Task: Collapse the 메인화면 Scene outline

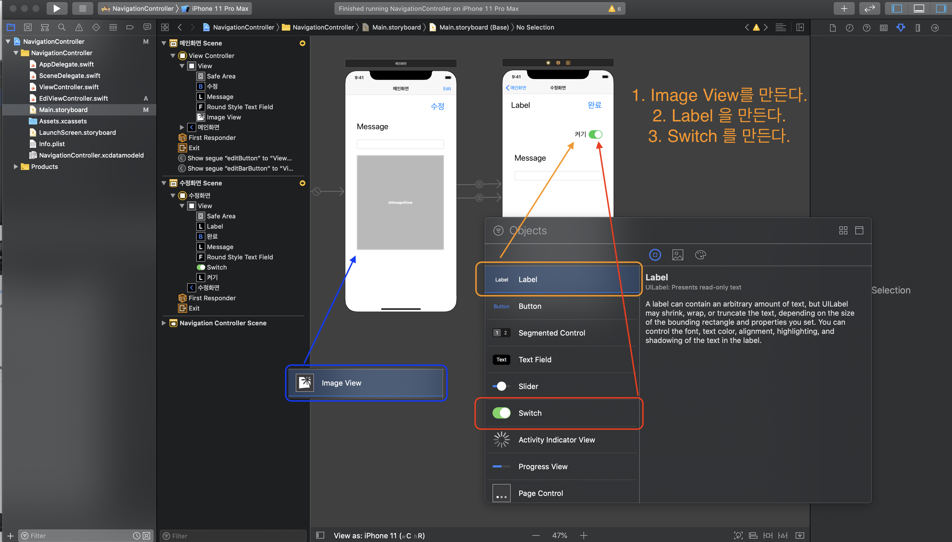Action: click(x=164, y=43)
